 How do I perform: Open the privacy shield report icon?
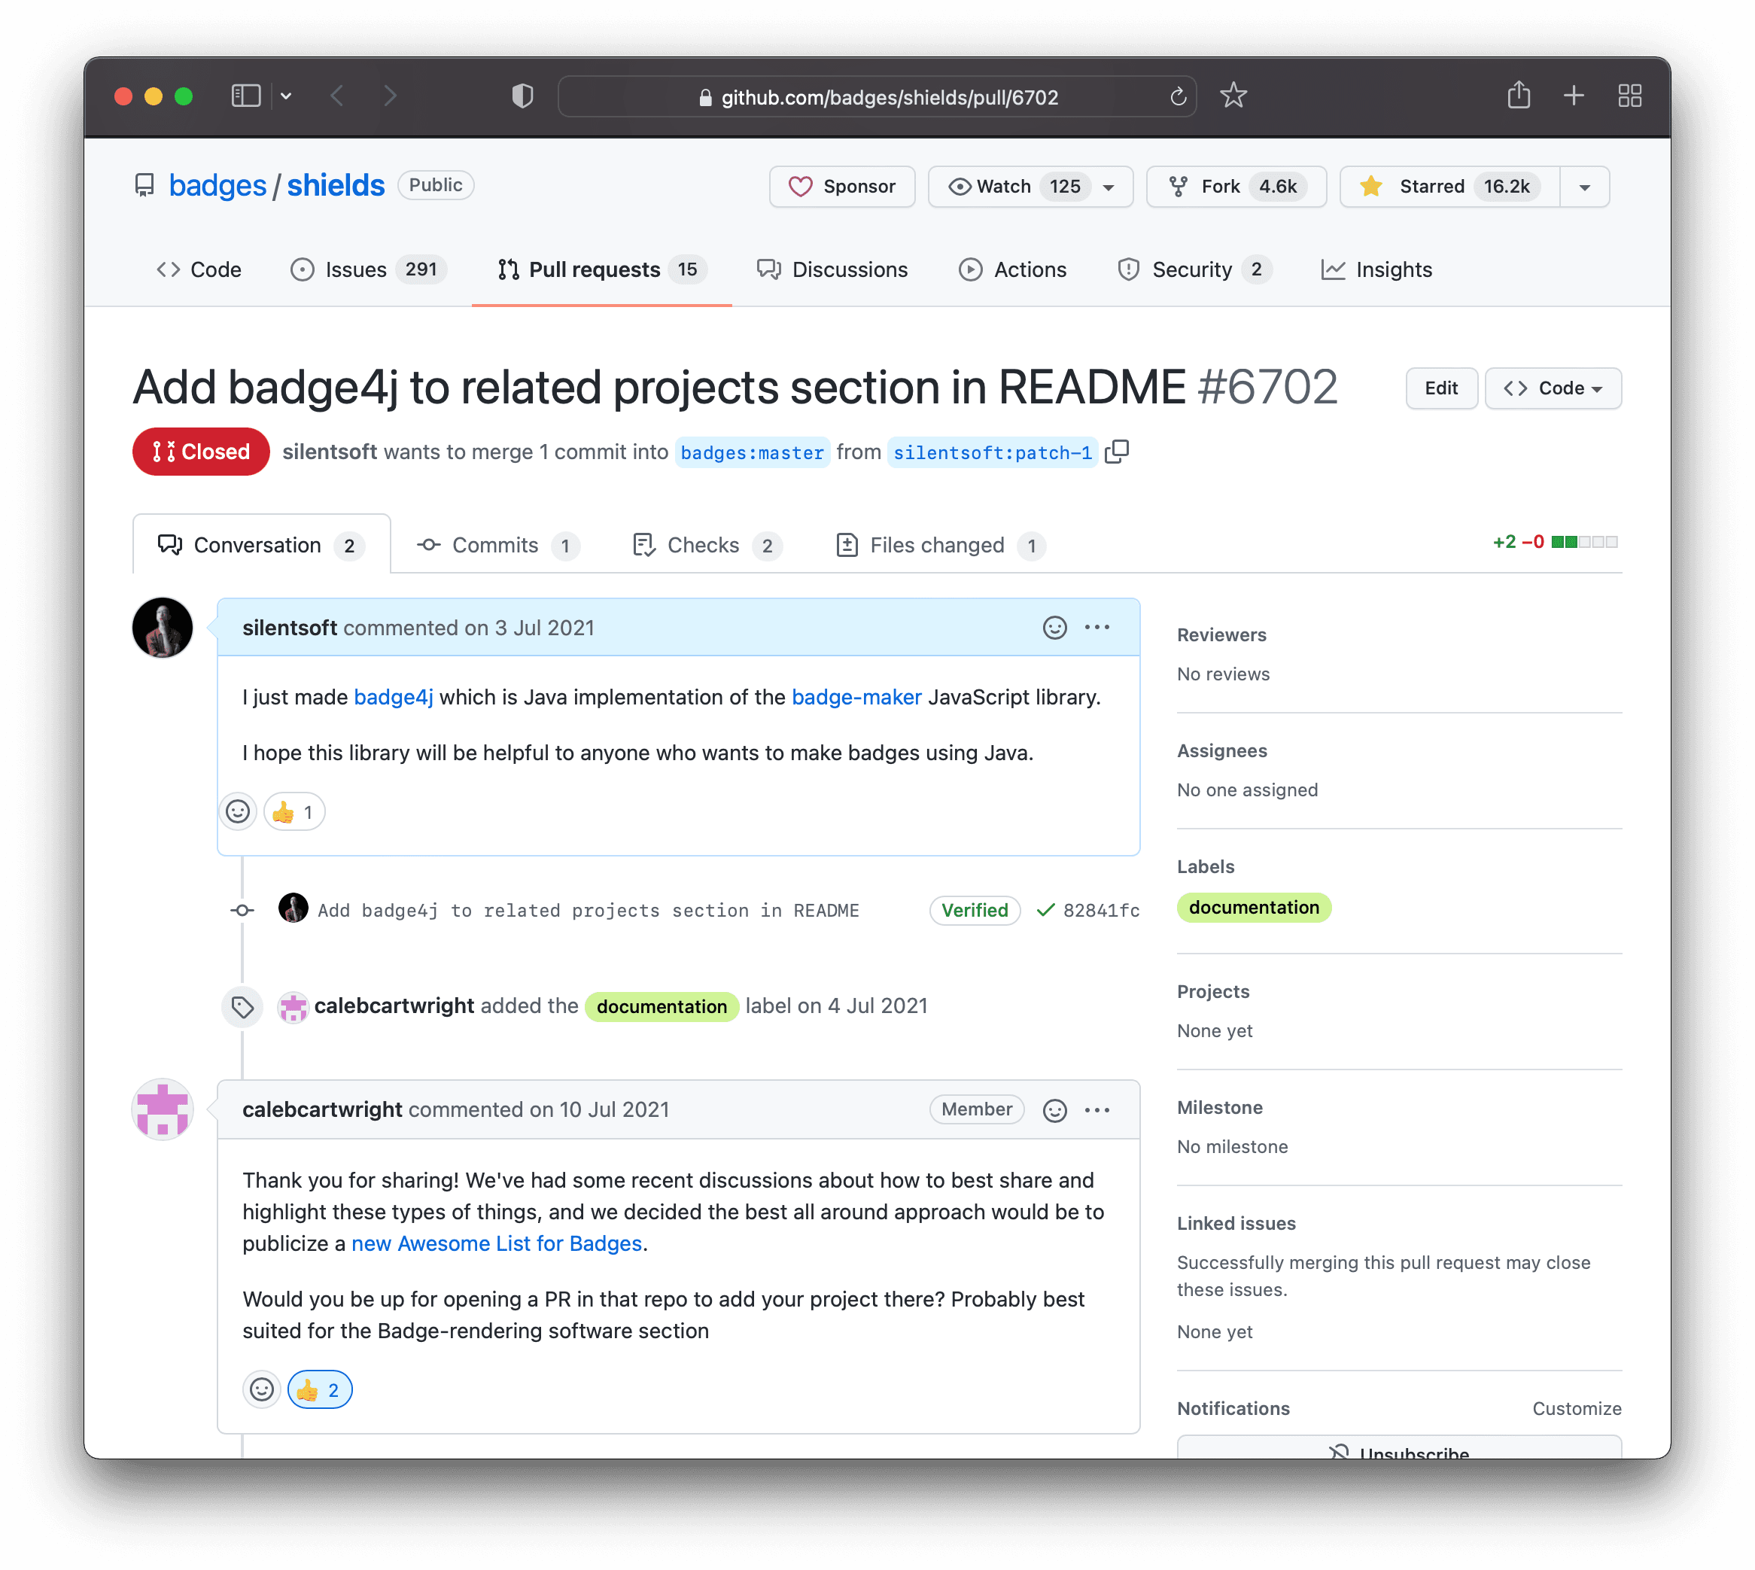522,96
